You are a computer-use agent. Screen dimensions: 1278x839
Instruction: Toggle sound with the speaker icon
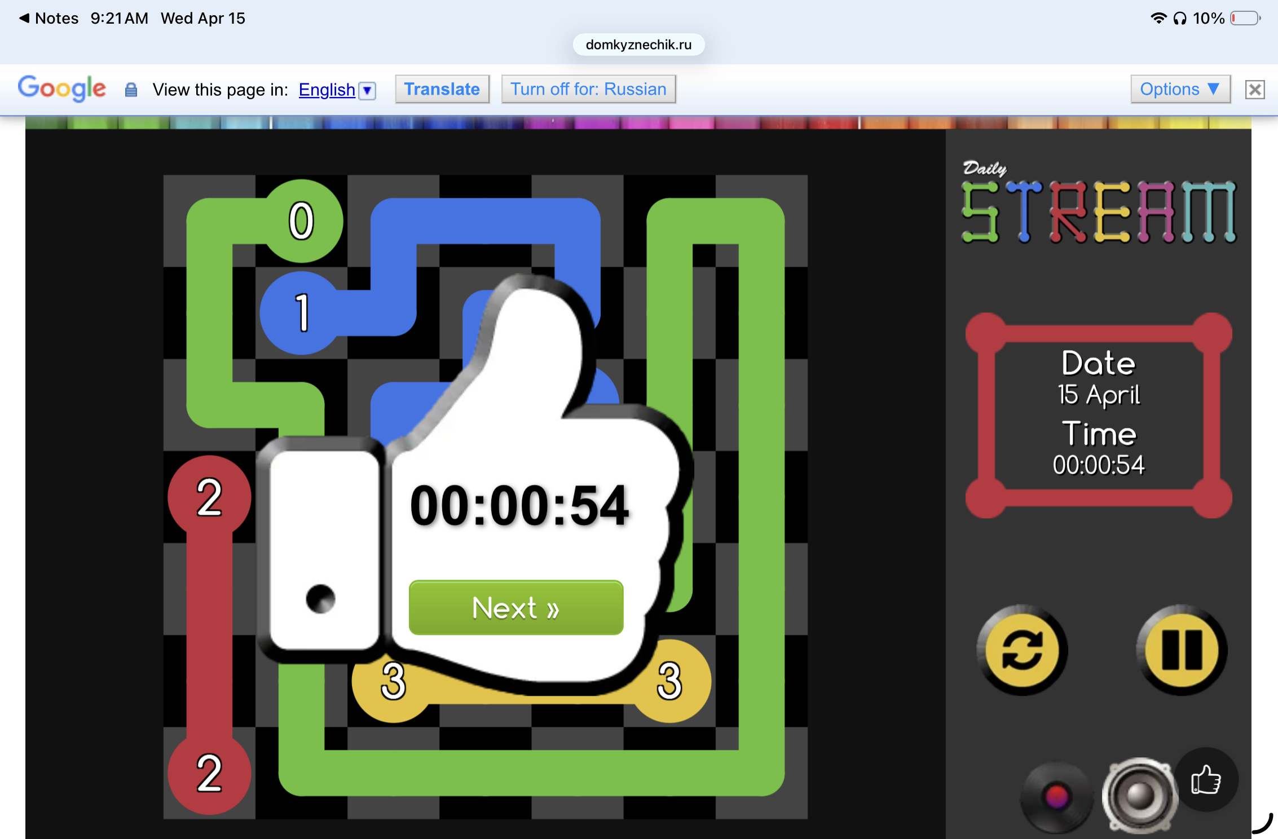1140,796
